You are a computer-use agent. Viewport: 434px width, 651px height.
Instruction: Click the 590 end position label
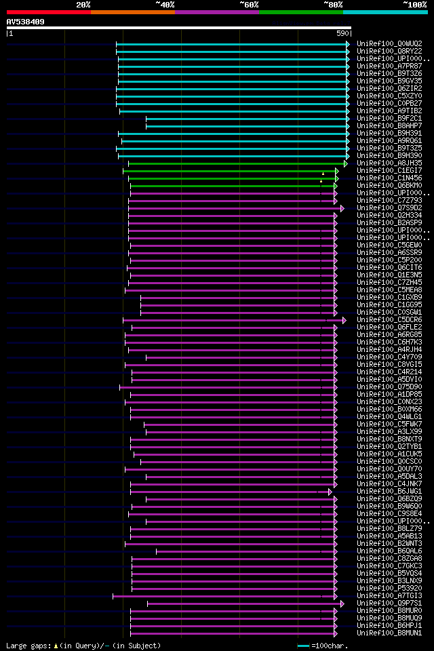point(342,34)
